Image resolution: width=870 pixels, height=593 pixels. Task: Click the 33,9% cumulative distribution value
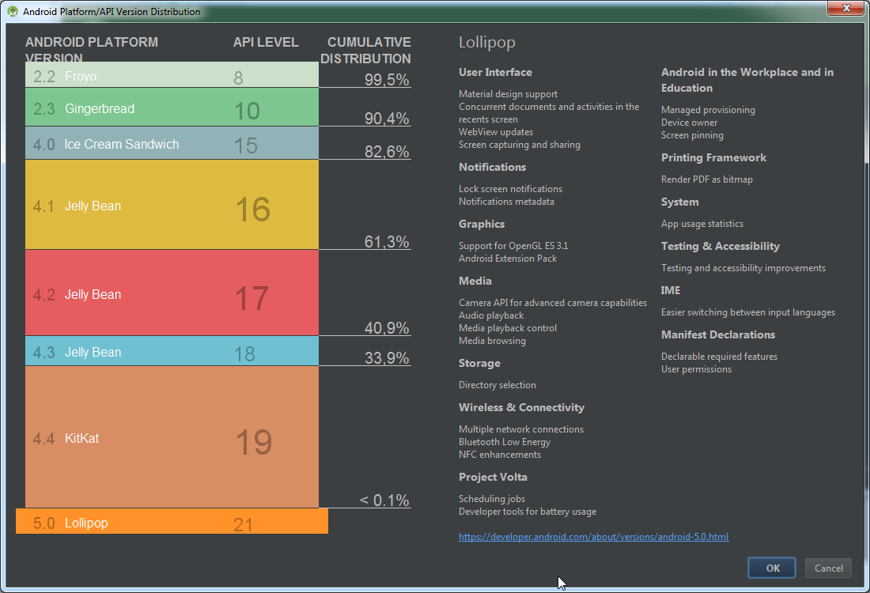pos(387,358)
